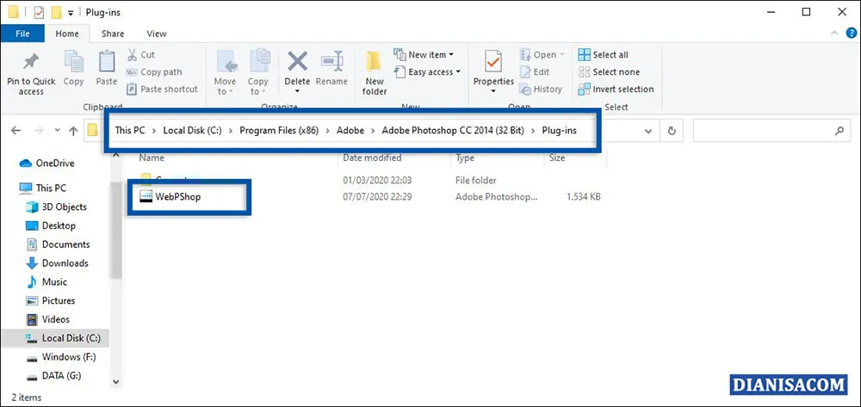
Task: Create a New folder
Action: (375, 73)
